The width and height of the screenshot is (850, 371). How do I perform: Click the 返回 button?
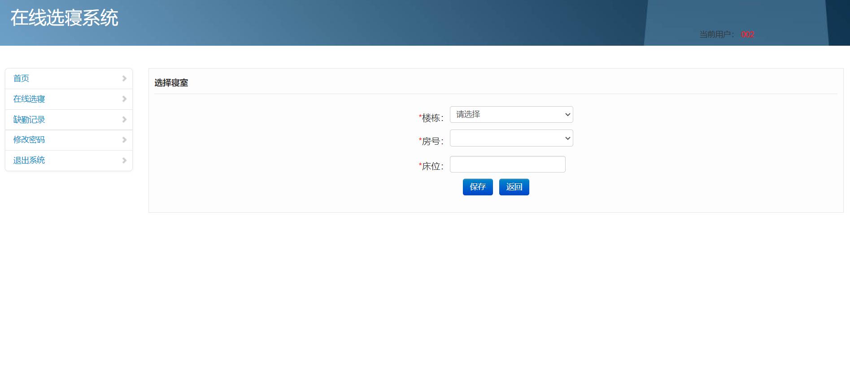[x=514, y=187]
